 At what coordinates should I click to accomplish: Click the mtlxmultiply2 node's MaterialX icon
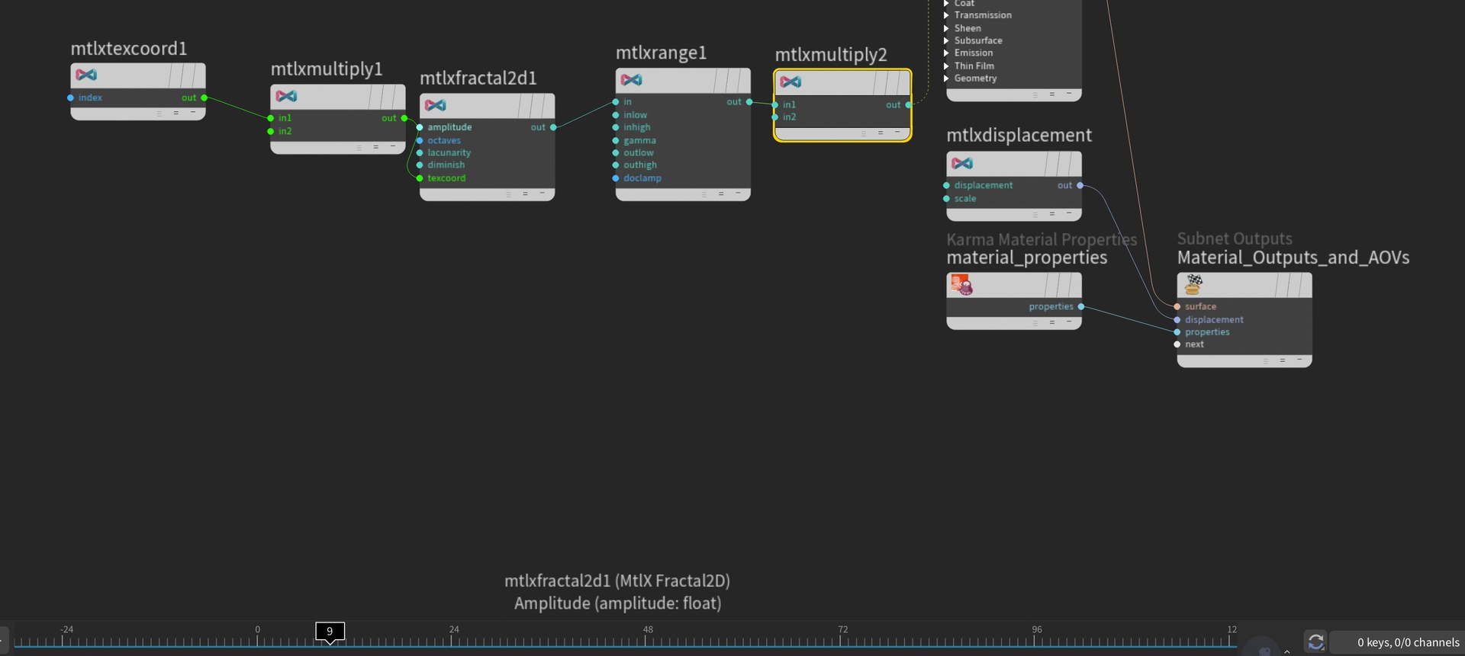(791, 82)
